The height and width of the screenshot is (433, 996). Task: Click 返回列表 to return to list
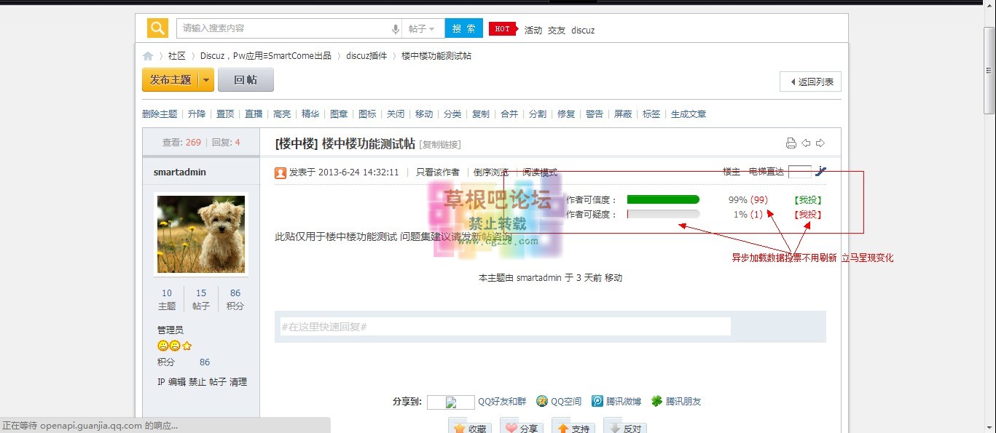(x=810, y=82)
